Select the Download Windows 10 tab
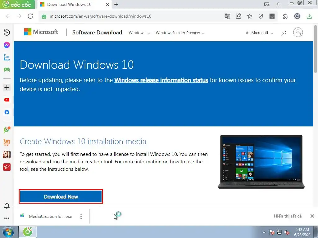 74,4
